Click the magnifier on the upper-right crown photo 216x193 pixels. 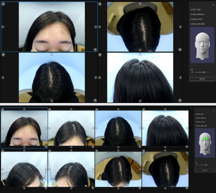coord(180,49)
